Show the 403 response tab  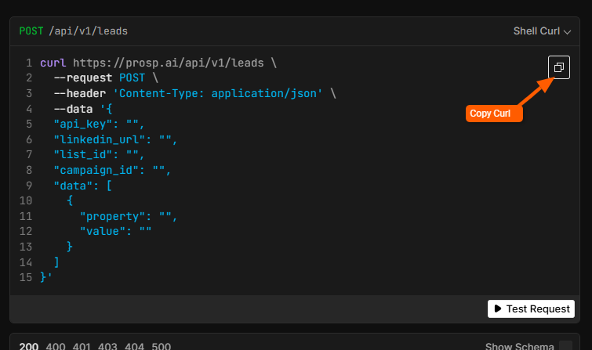(x=109, y=346)
